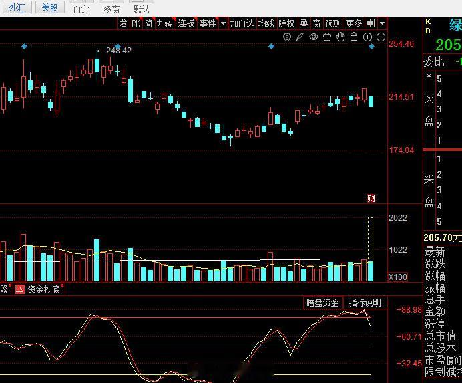Toggle 均线 moving averages
The image size is (462, 383).
[266, 23]
